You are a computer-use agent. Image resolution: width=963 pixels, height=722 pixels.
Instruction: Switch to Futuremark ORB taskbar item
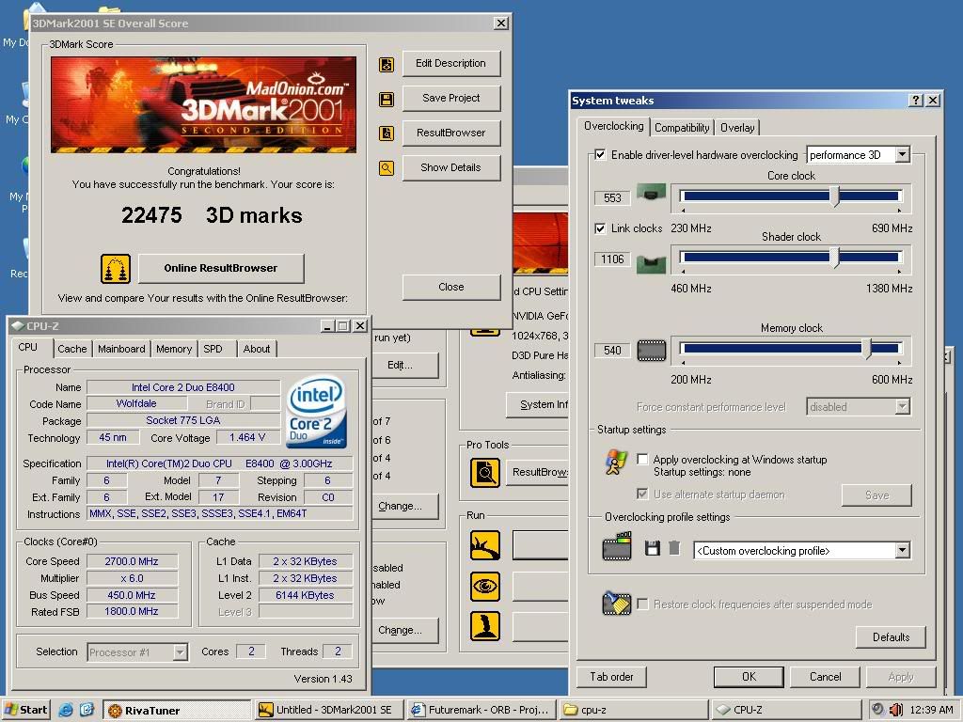(x=482, y=711)
